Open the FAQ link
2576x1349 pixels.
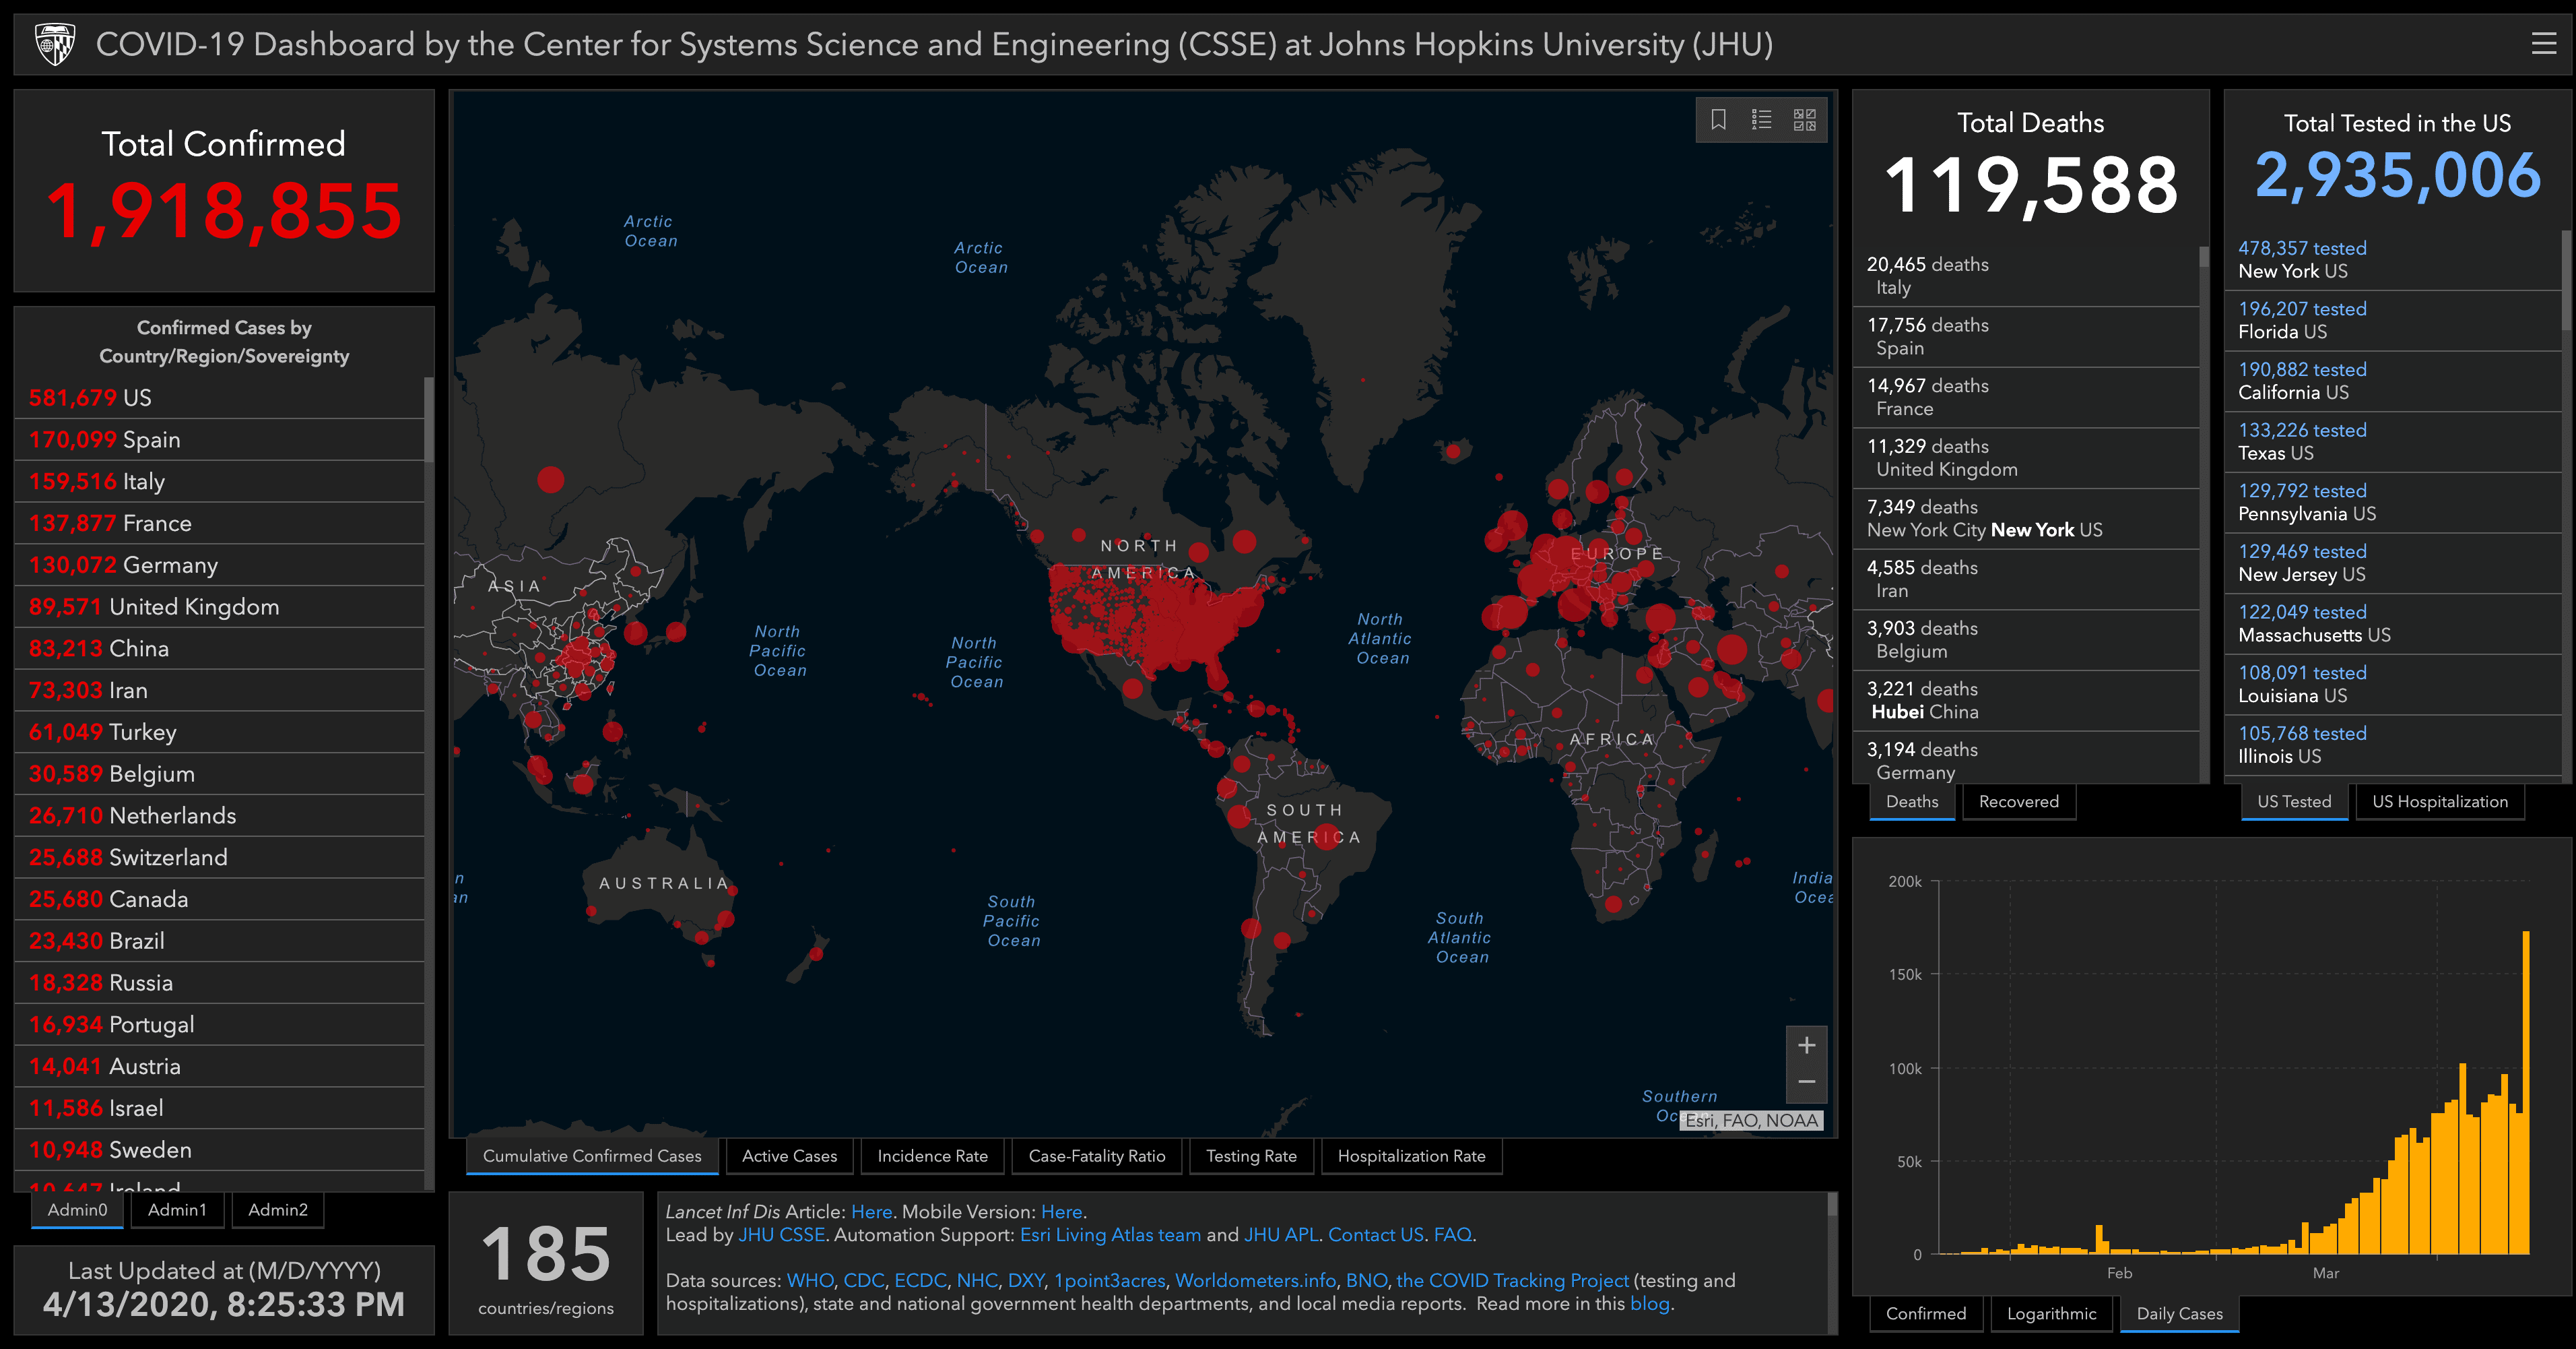pyautogui.click(x=1452, y=1235)
